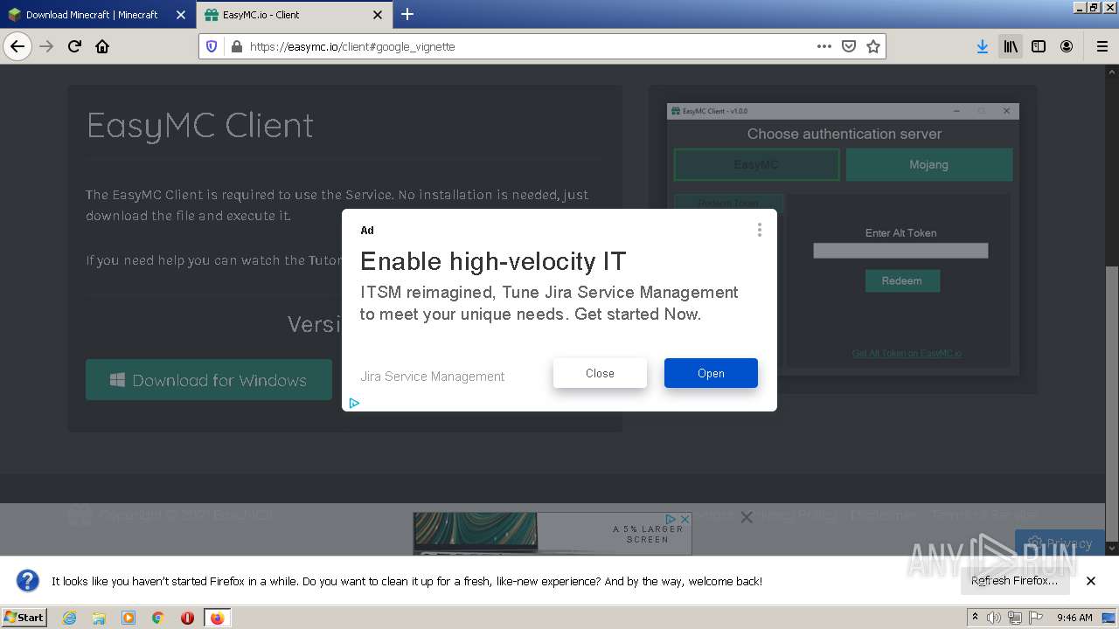The height and width of the screenshot is (629, 1119).
Task: Show site security padlock info
Action: click(236, 46)
